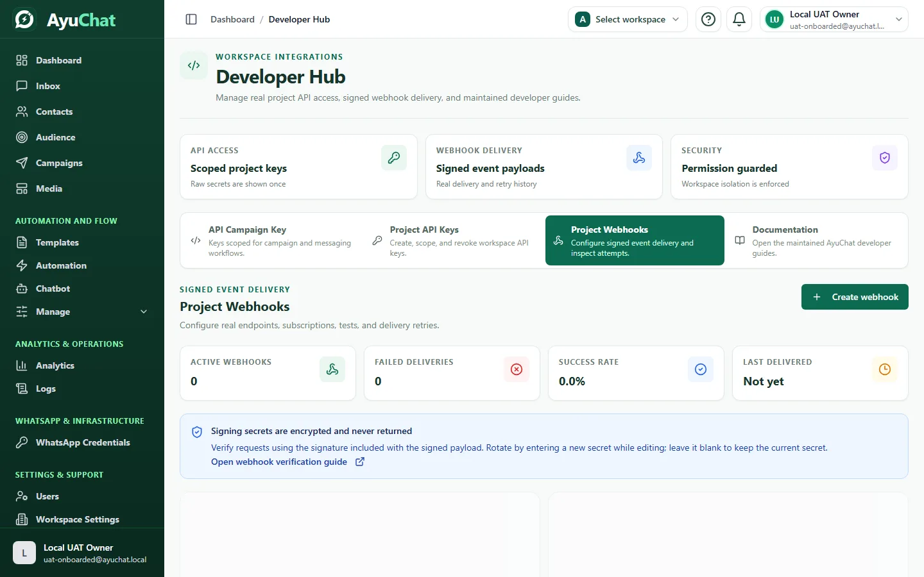This screenshot has width=924, height=577.
Task: Click the Users icon in sidebar
Action: click(x=22, y=496)
